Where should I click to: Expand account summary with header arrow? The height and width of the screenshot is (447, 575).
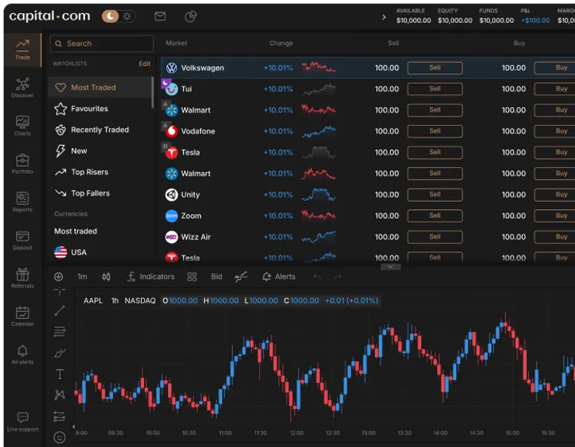384,17
